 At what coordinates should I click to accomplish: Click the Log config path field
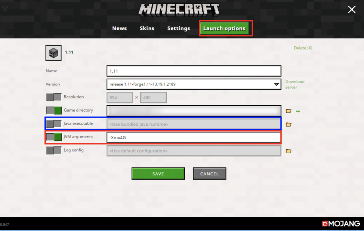194,151
